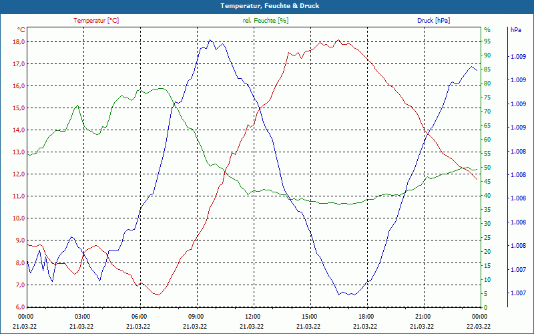
Task: Click the green '45' humidity tick label
Action: (x=487, y=182)
